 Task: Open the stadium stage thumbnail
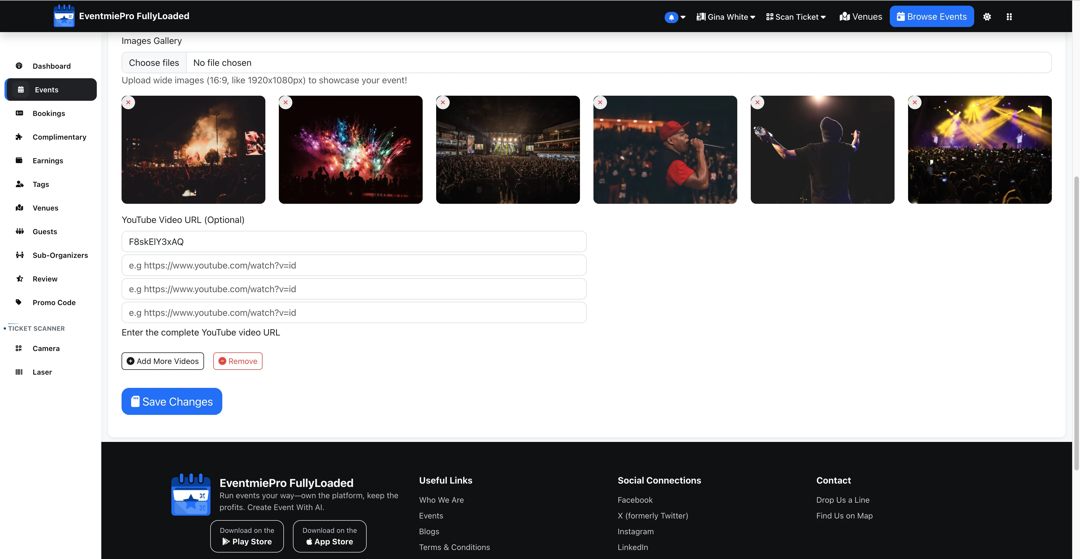point(508,150)
